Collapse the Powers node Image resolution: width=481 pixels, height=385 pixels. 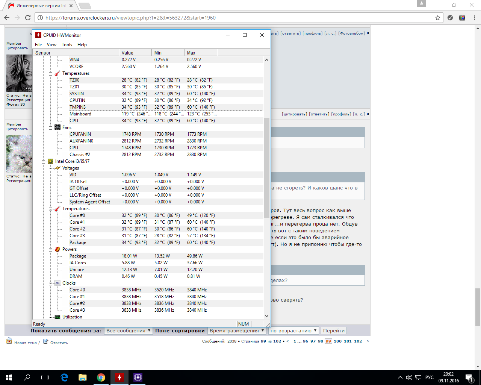50,250
